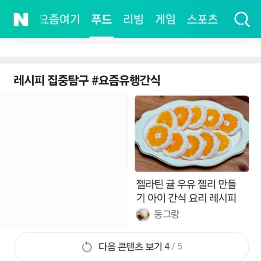The image size is (261, 261).
Task: Click the gray section divider bar
Action: point(131,60)
